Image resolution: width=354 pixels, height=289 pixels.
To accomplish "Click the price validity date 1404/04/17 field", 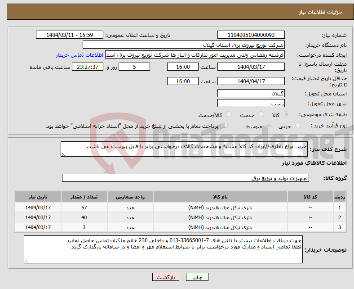I will click(251, 81).
